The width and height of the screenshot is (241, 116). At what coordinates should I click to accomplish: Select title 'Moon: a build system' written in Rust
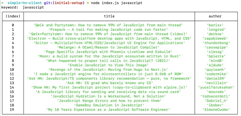tap(109, 56)
